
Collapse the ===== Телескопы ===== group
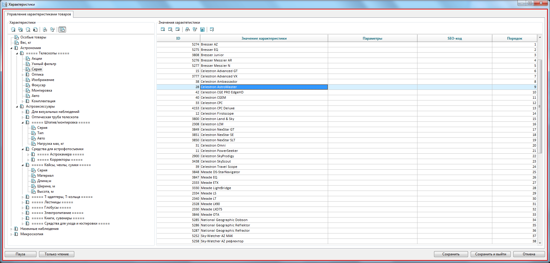point(17,53)
